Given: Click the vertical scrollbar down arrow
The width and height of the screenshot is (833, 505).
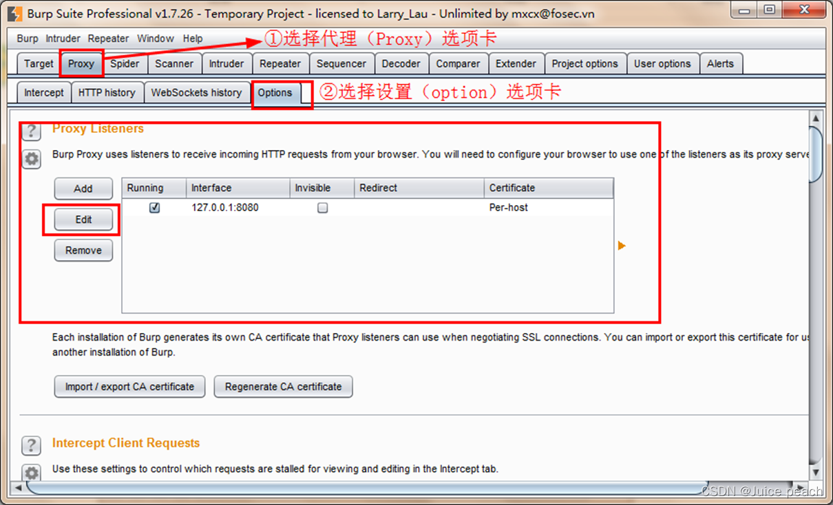Looking at the screenshot, I should 816,473.
